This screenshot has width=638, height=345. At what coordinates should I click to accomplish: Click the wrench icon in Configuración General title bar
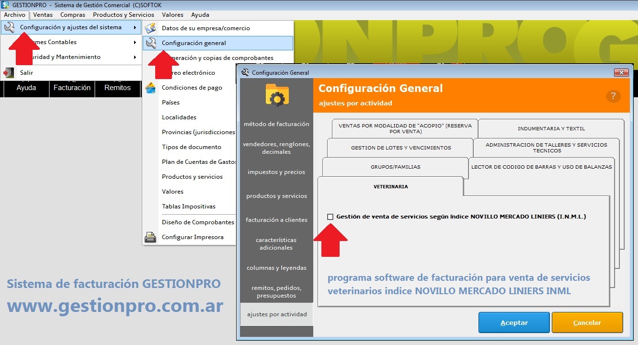point(245,72)
